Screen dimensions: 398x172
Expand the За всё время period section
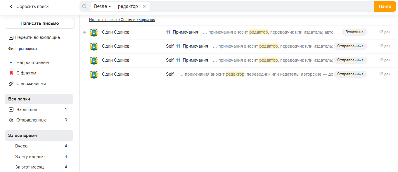(39, 135)
